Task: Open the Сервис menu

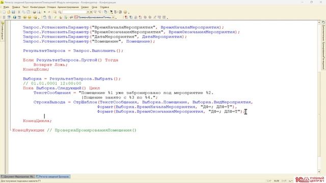Action: coord(85,7)
